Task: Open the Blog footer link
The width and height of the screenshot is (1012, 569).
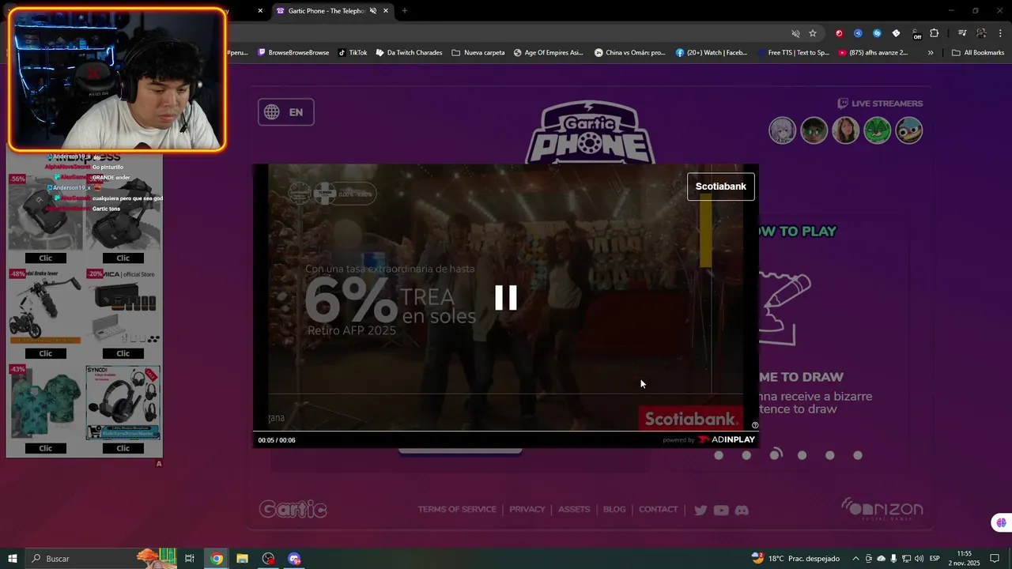Action: (x=614, y=510)
